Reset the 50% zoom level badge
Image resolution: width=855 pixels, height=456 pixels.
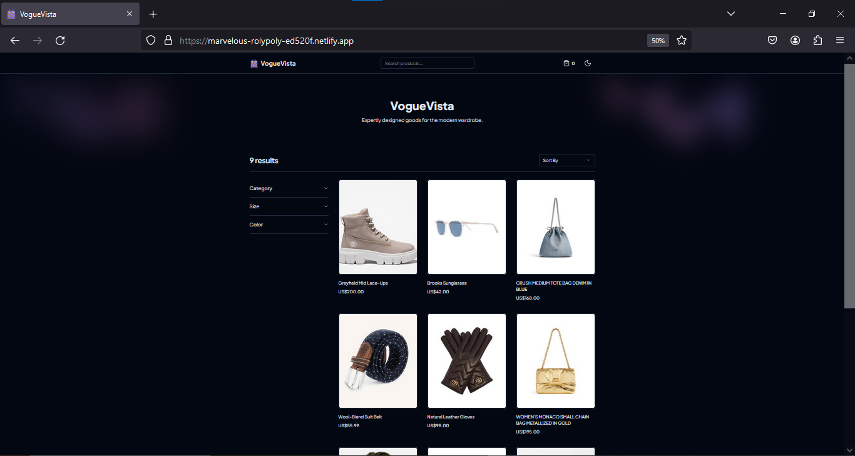click(658, 41)
